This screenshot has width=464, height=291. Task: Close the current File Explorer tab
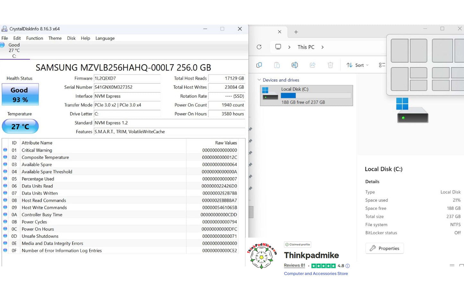click(x=279, y=32)
